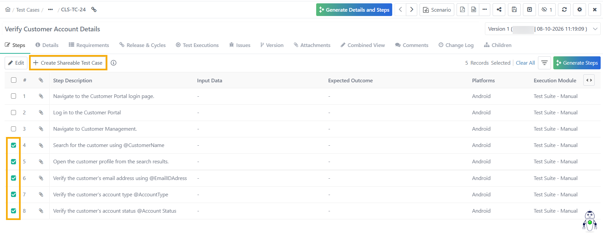Open the filter lines icon

click(544, 63)
